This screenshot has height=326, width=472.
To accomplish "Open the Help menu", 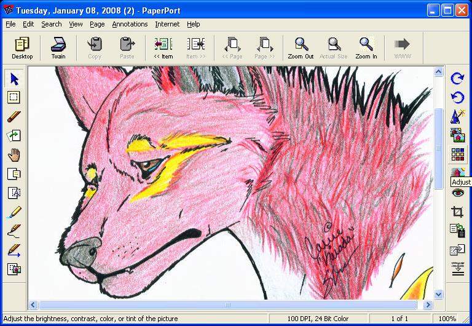I will 193,24.
